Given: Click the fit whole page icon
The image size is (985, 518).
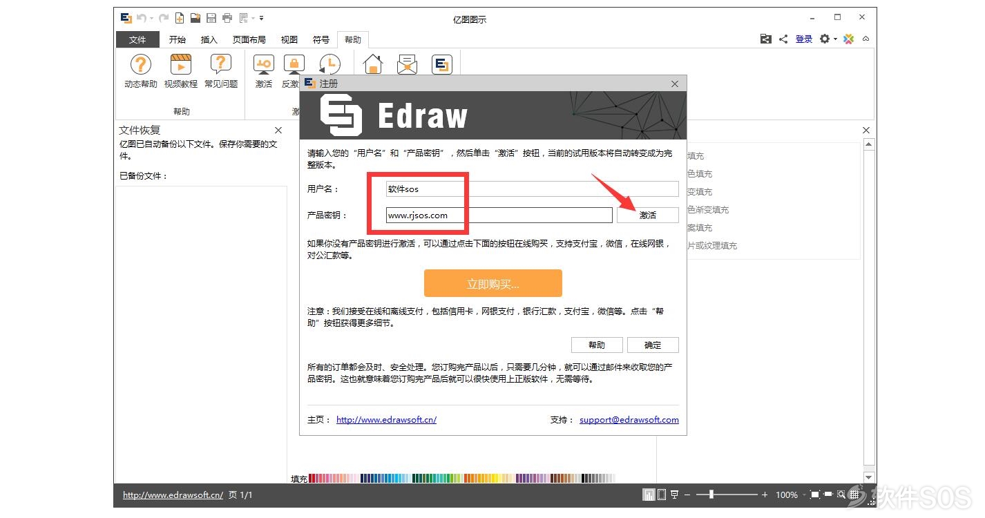Looking at the screenshot, I should [815, 495].
